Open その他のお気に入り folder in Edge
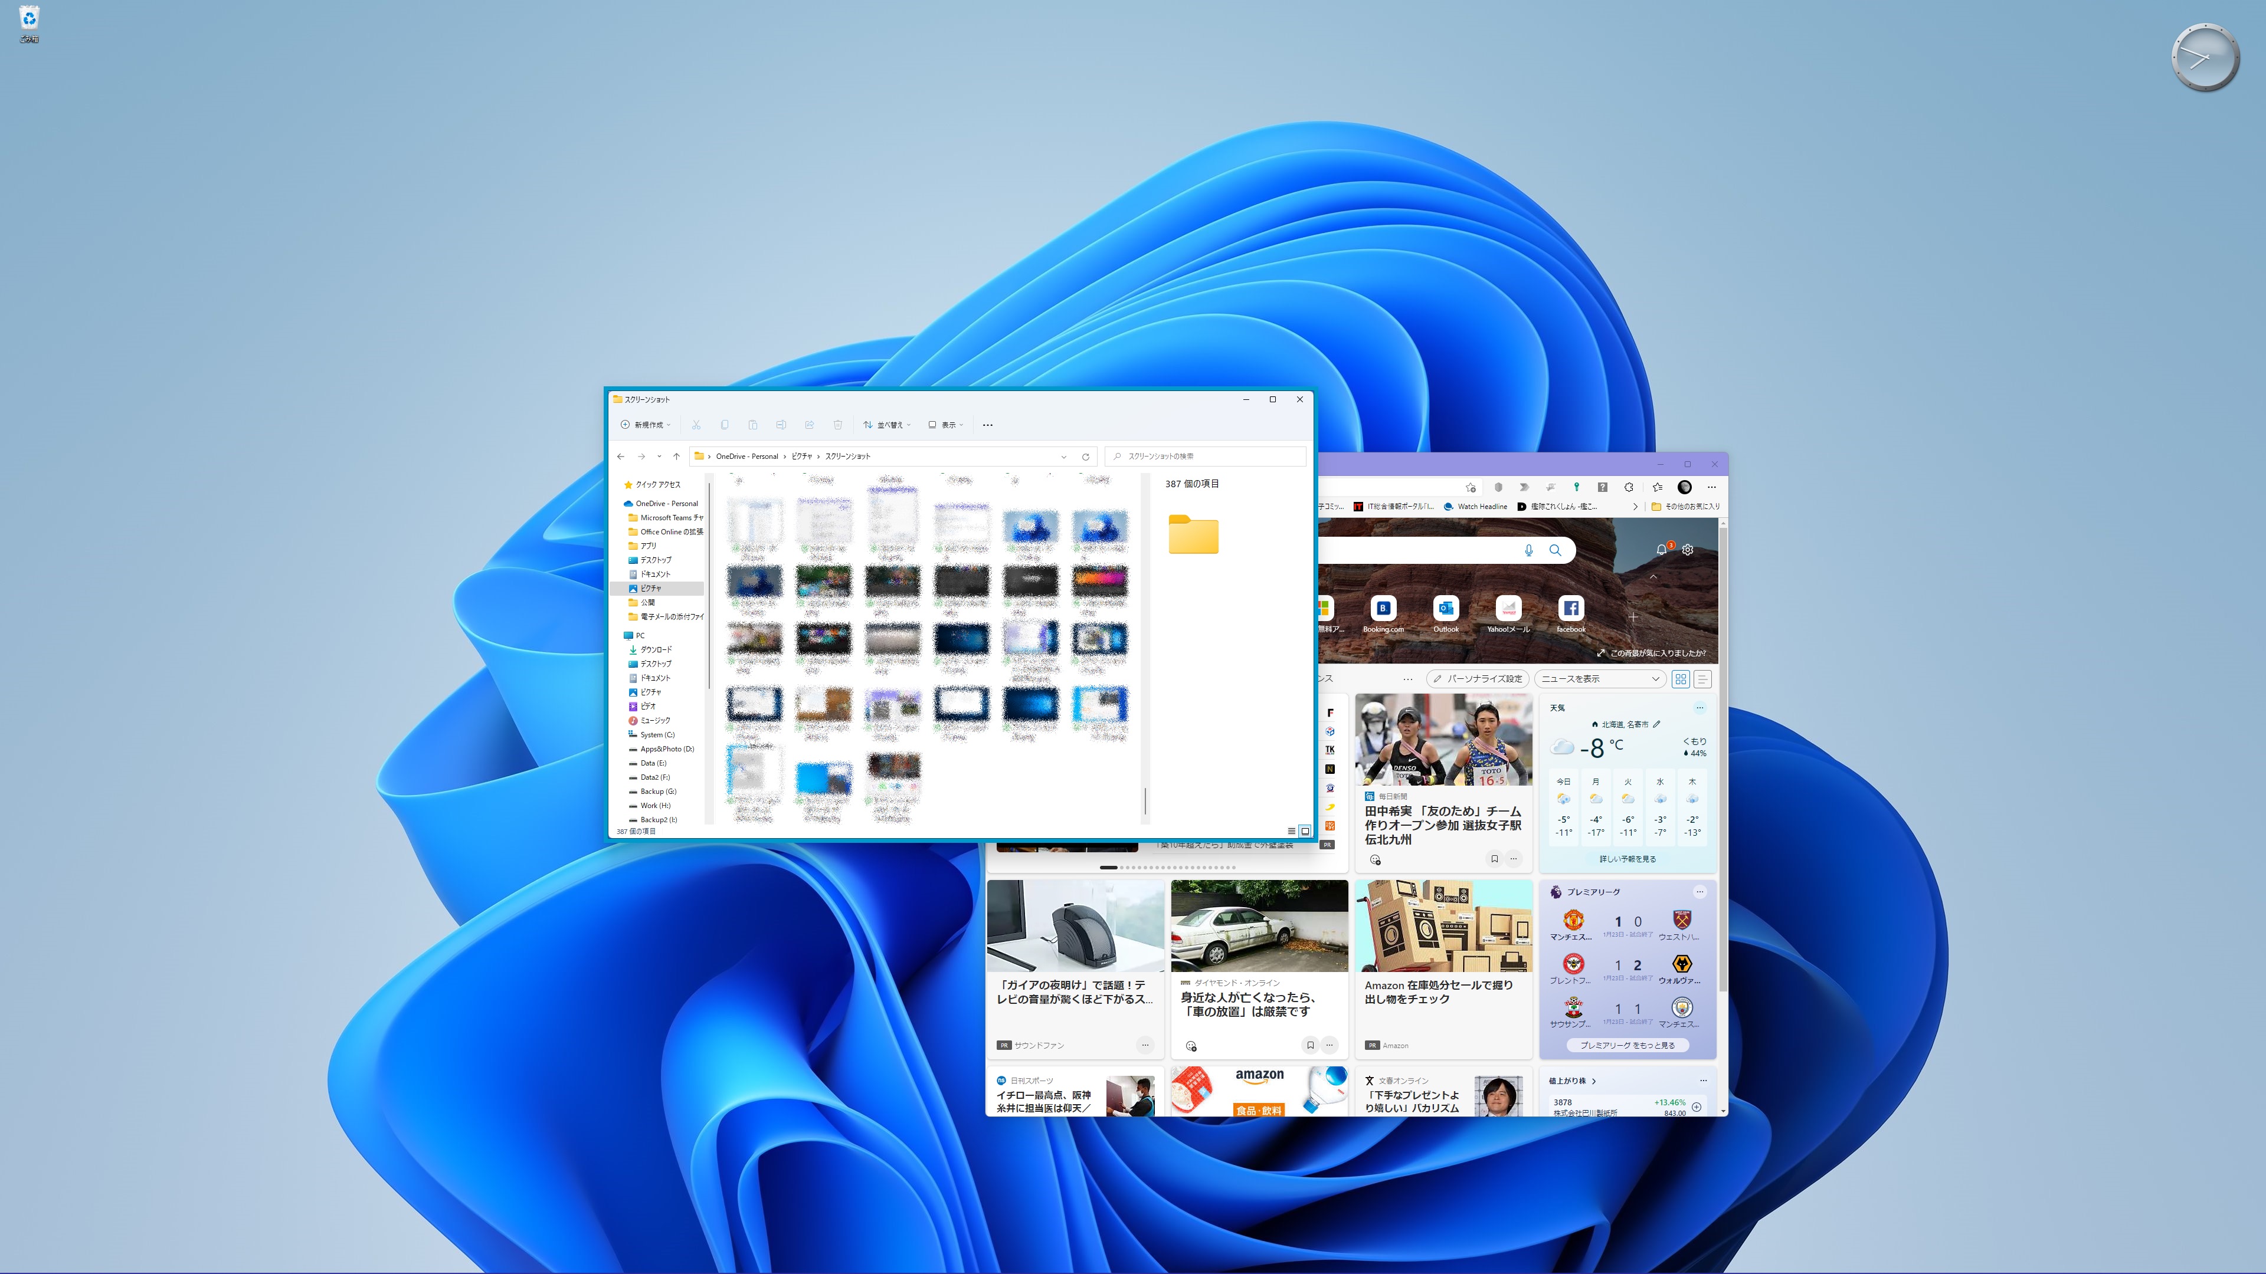 coord(1685,507)
